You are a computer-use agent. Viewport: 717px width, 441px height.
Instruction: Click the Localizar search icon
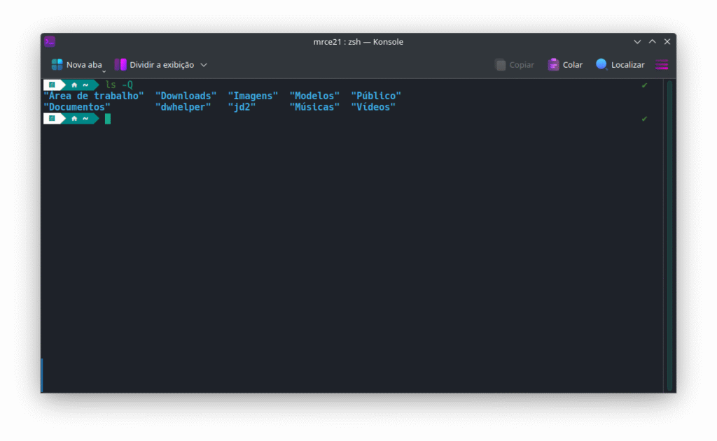click(601, 64)
